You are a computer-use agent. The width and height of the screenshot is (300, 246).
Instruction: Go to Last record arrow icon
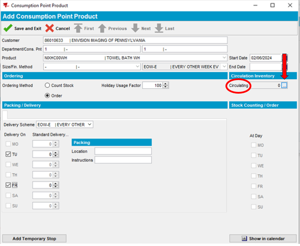pyautogui.click(x=159, y=28)
